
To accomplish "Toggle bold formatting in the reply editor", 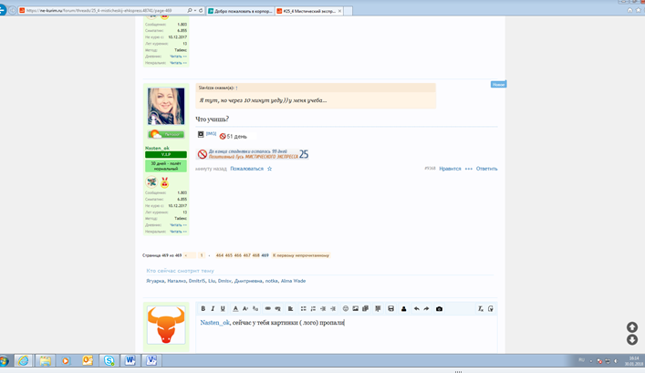I will coord(203,308).
